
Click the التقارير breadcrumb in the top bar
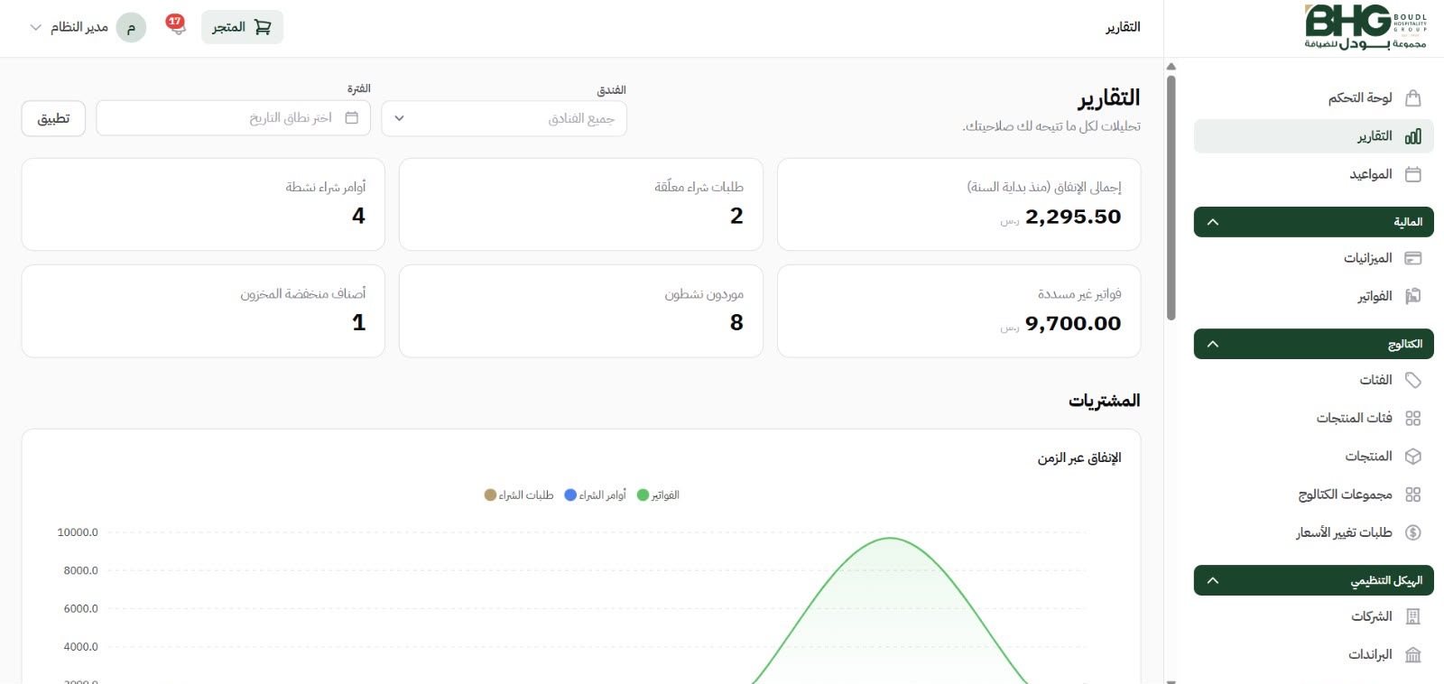pyautogui.click(x=1123, y=27)
